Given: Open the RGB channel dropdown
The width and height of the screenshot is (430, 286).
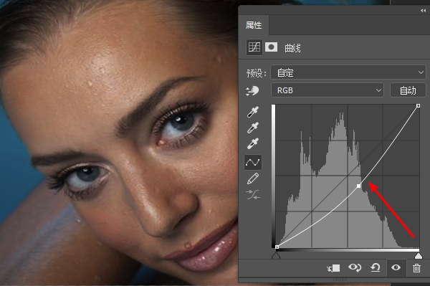Looking at the screenshot, I should (328, 90).
